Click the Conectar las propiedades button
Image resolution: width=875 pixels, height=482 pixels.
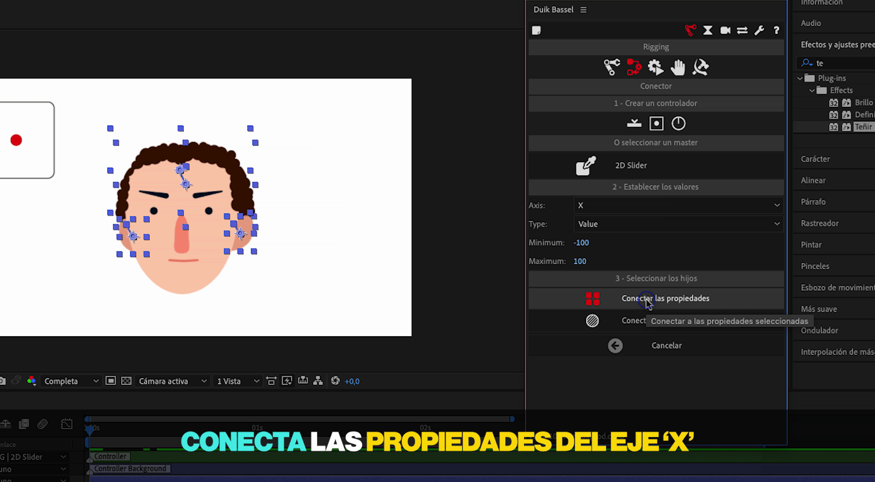click(665, 298)
